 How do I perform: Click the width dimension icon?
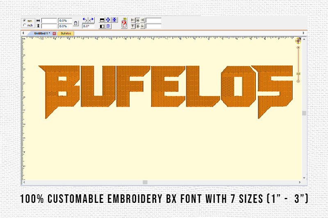tap(38, 20)
